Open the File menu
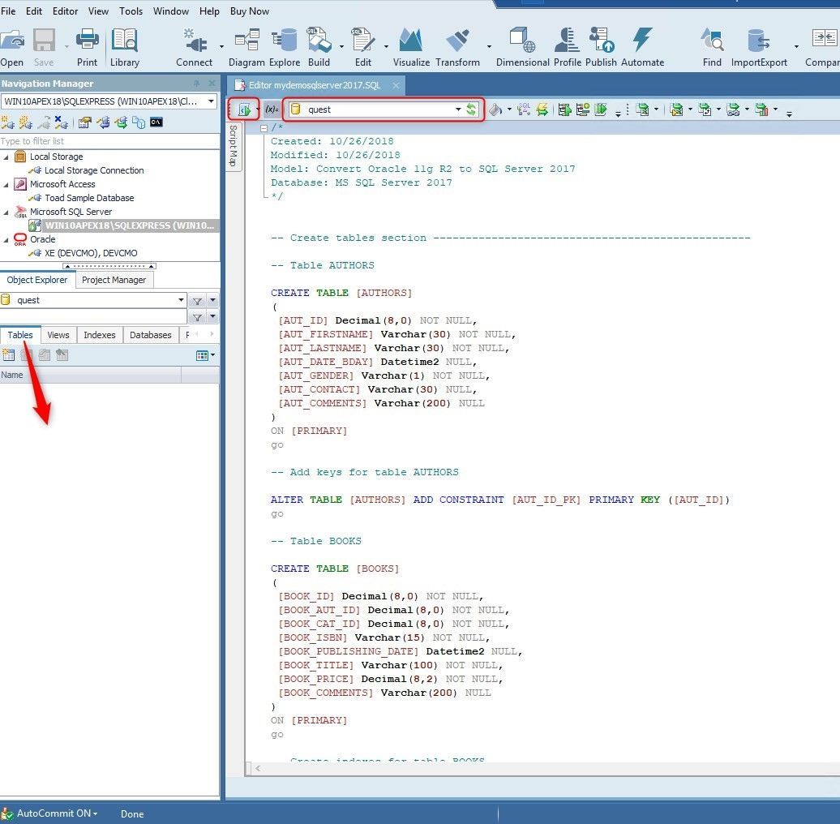This screenshot has height=824, width=840. [x=8, y=11]
